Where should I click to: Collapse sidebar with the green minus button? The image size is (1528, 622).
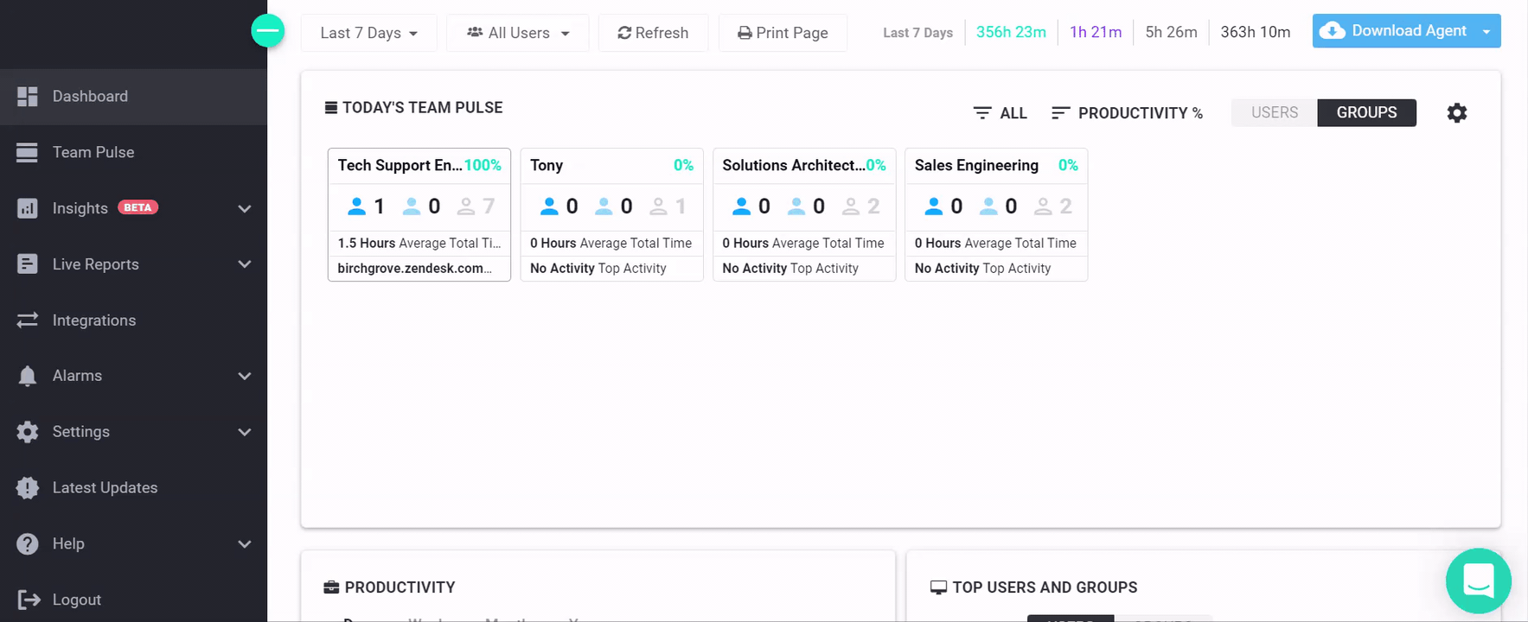268,31
